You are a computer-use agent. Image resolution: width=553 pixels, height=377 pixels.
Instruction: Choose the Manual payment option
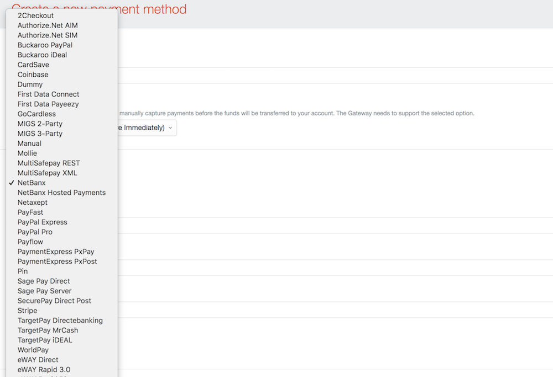62,144
